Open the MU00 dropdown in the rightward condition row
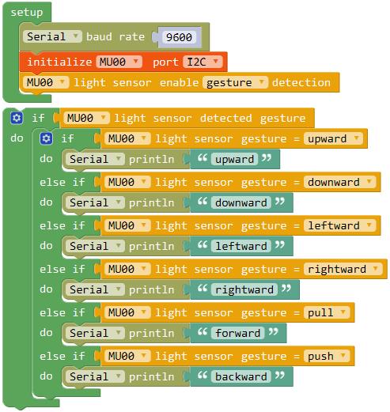390x412 pixels. click(127, 269)
